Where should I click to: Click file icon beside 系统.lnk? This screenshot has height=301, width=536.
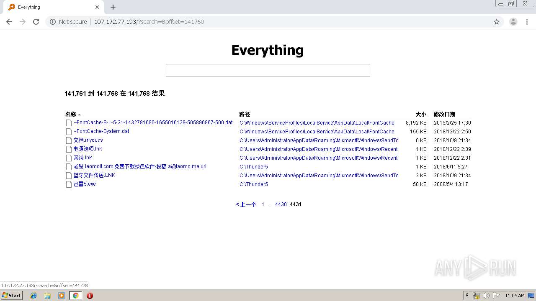tap(69, 158)
